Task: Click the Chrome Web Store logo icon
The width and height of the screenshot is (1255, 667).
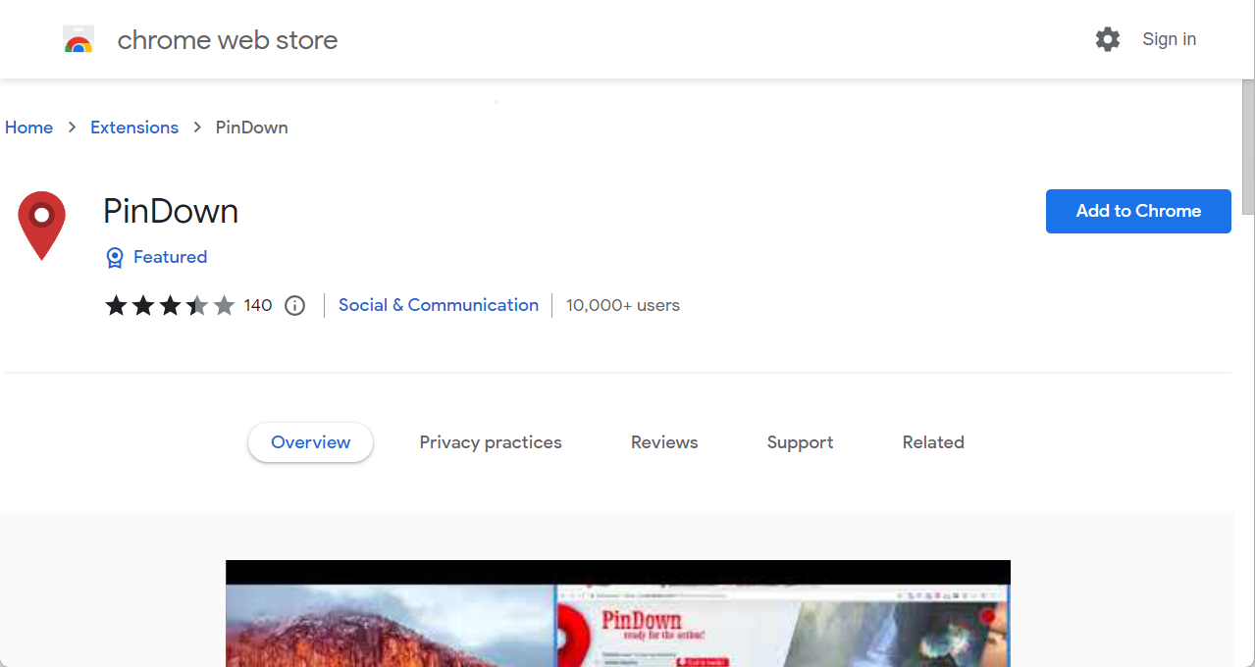Action: pos(78,39)
